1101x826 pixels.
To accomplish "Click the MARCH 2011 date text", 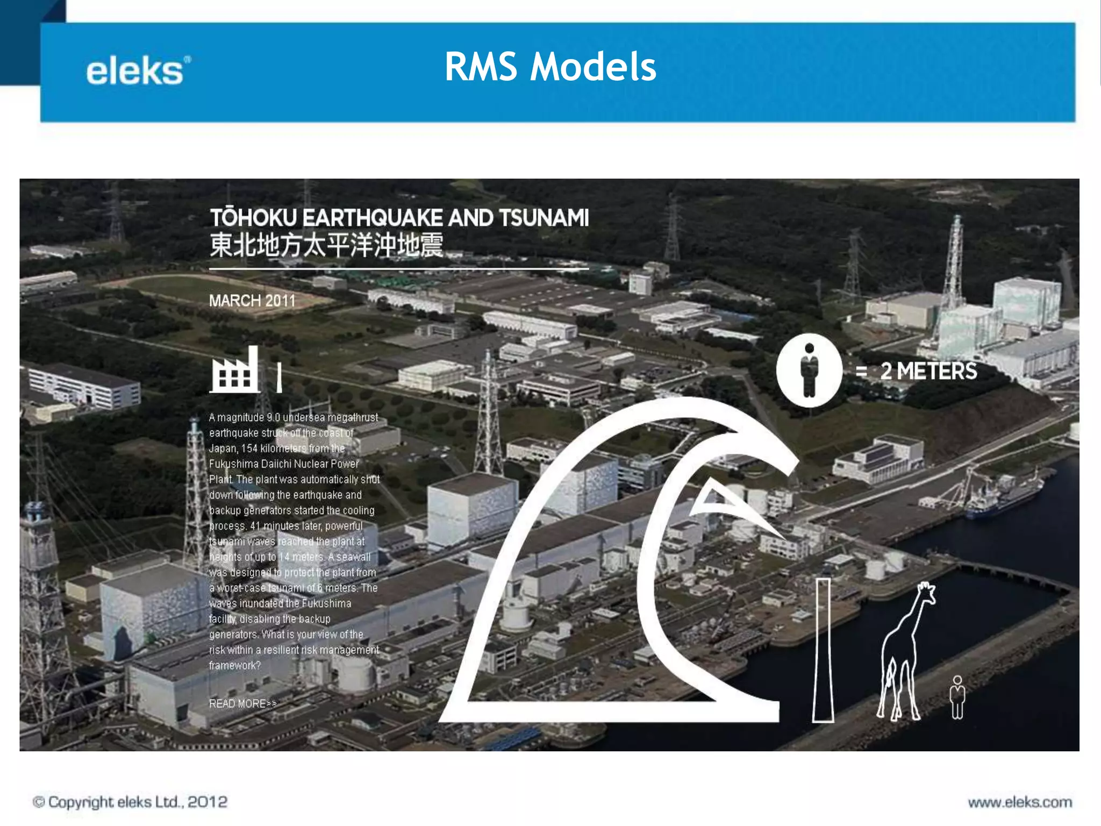I will (252, 301).
